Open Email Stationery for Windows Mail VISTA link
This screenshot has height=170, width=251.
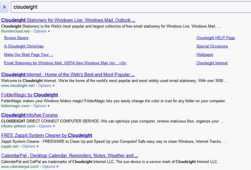coord(65,63)
